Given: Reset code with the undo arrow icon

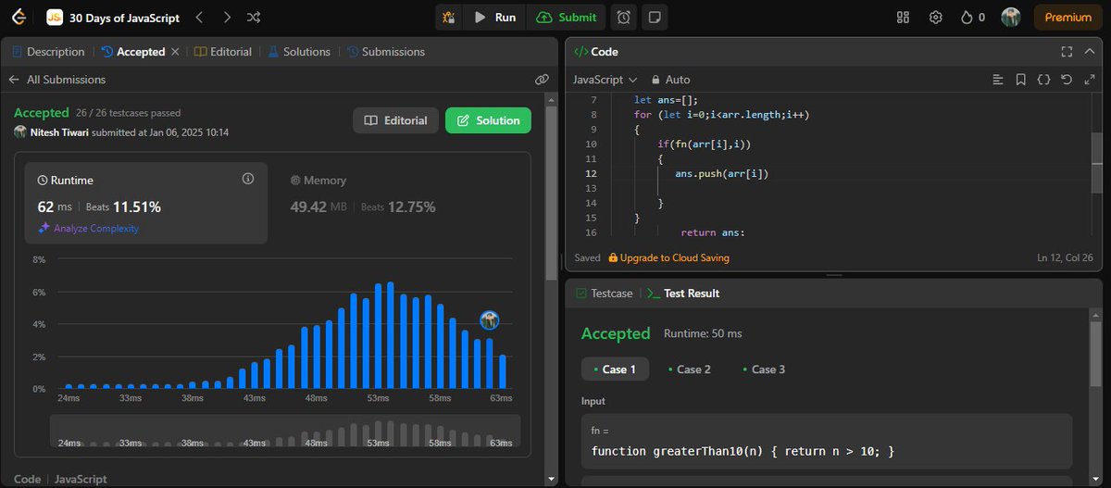Looking at the screenshot, I should 1067,80.
